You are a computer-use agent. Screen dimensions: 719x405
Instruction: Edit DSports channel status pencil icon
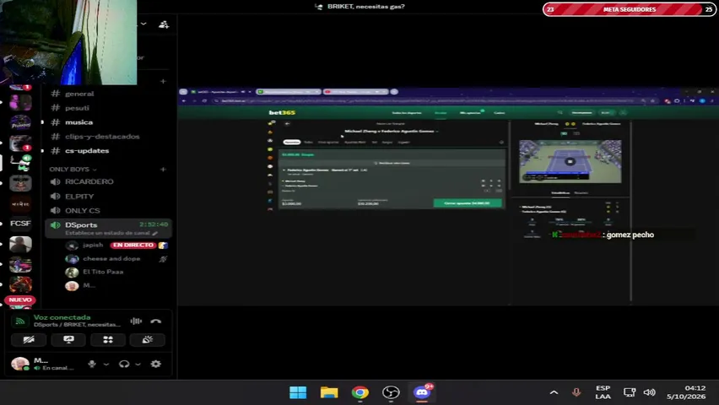pyautogui.click(x=155, y=234)
